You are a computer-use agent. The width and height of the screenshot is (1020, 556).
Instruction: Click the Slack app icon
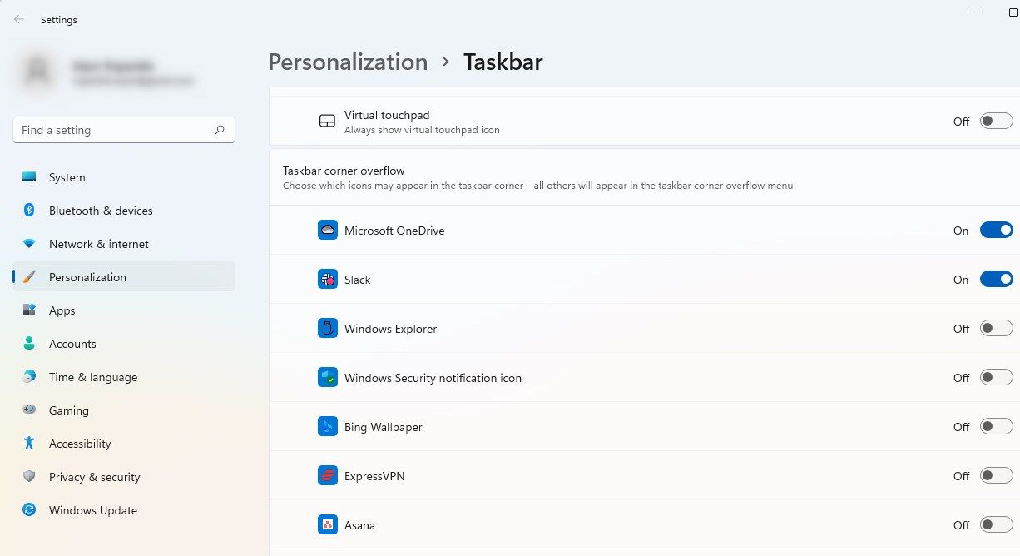[x=327, y=280]
